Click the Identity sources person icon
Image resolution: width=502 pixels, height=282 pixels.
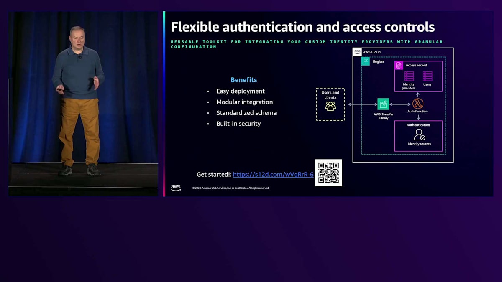(x=419, y=135)
